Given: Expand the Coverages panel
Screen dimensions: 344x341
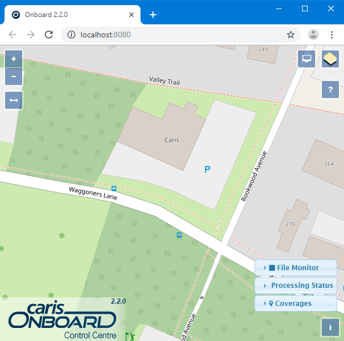Looking at the screenshot, I should 295,304.
